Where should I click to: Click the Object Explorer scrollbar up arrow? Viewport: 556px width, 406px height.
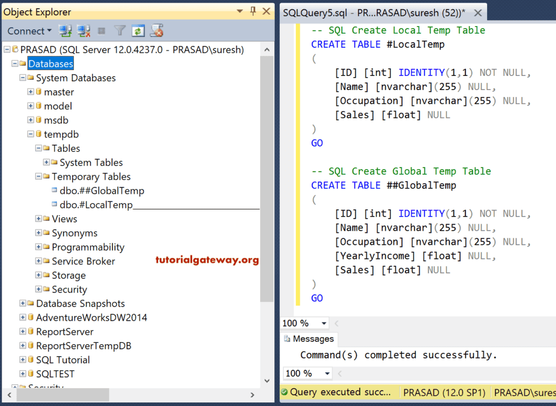pyautogui.click(x=267, y=49)
